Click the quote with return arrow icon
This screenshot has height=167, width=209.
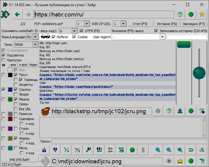(x=99, y=150)
